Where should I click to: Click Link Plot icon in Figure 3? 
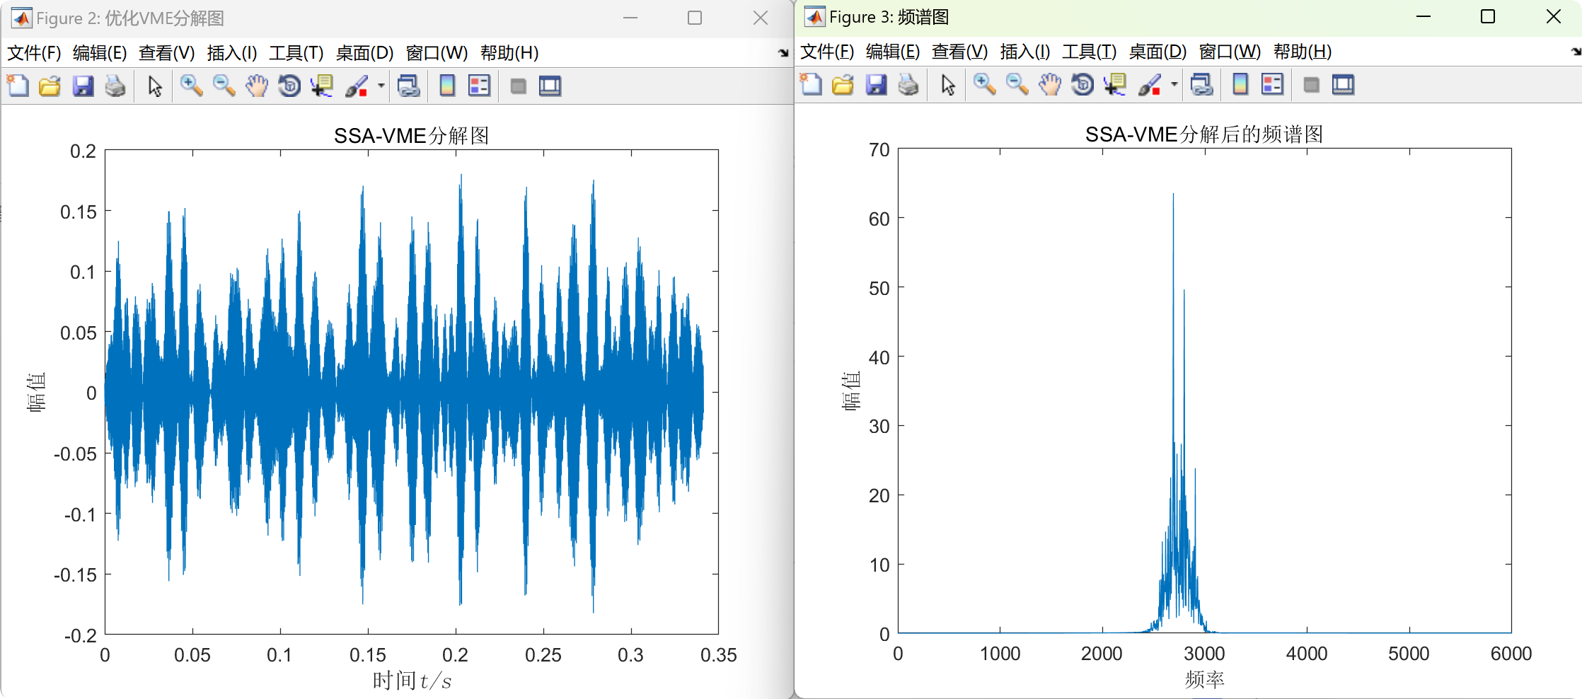(1201, 84)
